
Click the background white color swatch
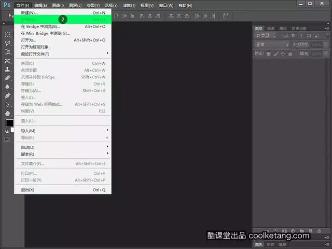(12, 130)
